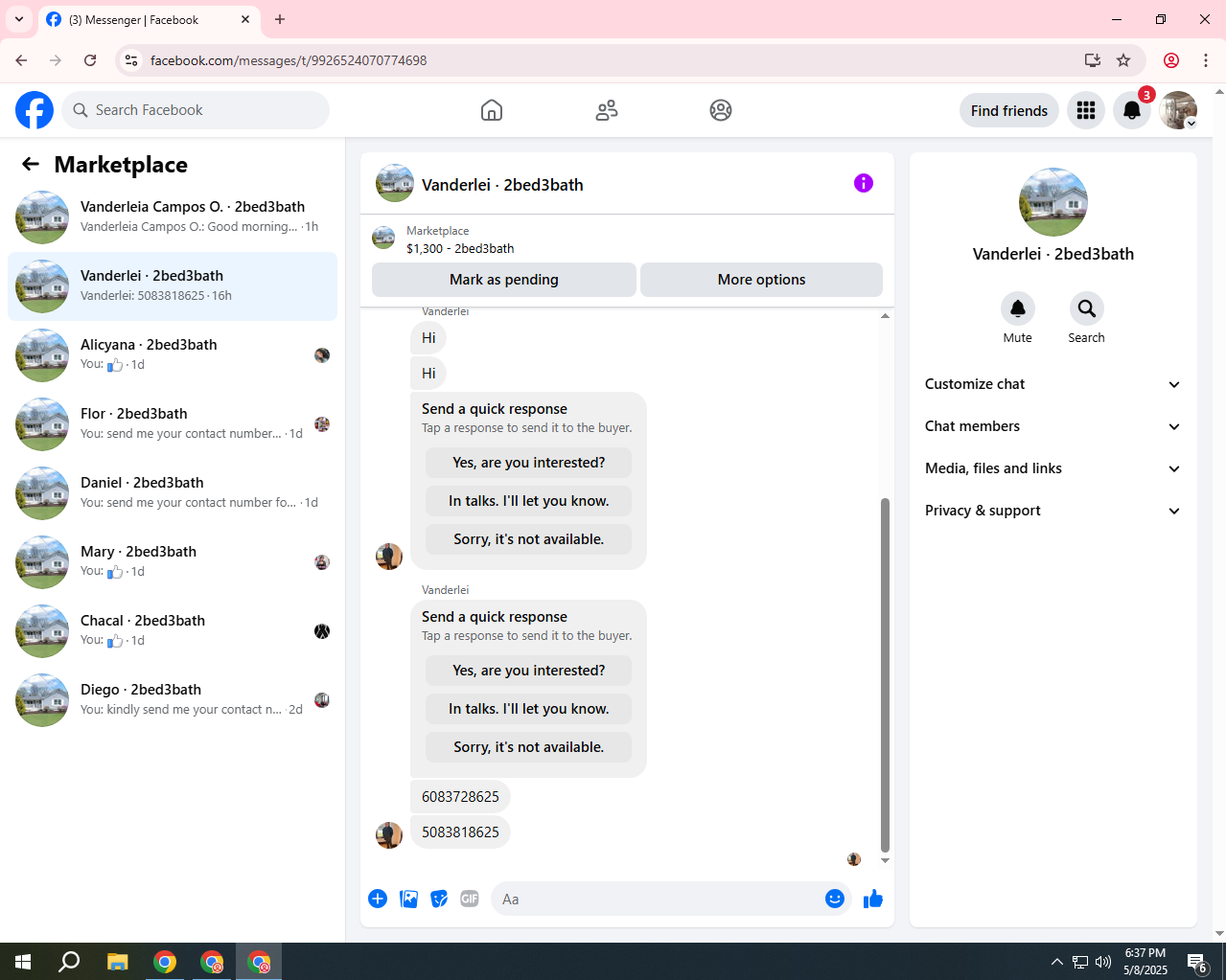
Task: Click message text 5083818625
Action: (460, 832)
